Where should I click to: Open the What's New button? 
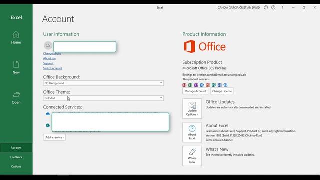(192, 156)
